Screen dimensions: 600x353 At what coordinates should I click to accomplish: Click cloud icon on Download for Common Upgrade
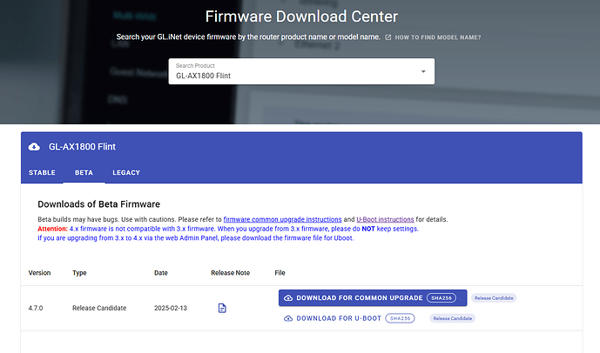click(x=288, y=298)
